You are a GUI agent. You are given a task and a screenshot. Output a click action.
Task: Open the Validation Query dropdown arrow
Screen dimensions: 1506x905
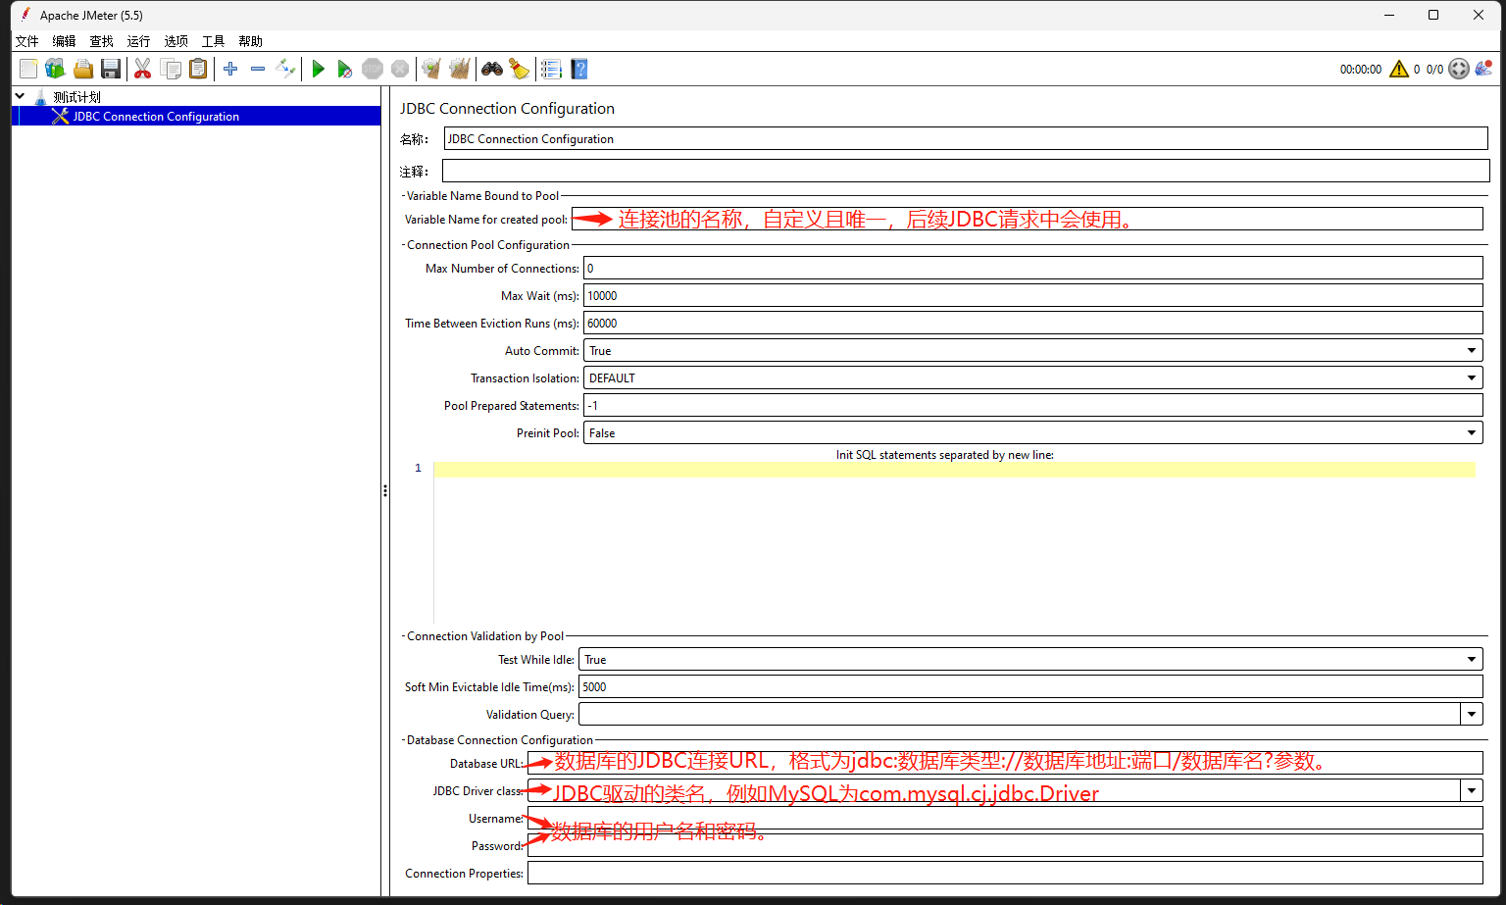pos(1472,715)
